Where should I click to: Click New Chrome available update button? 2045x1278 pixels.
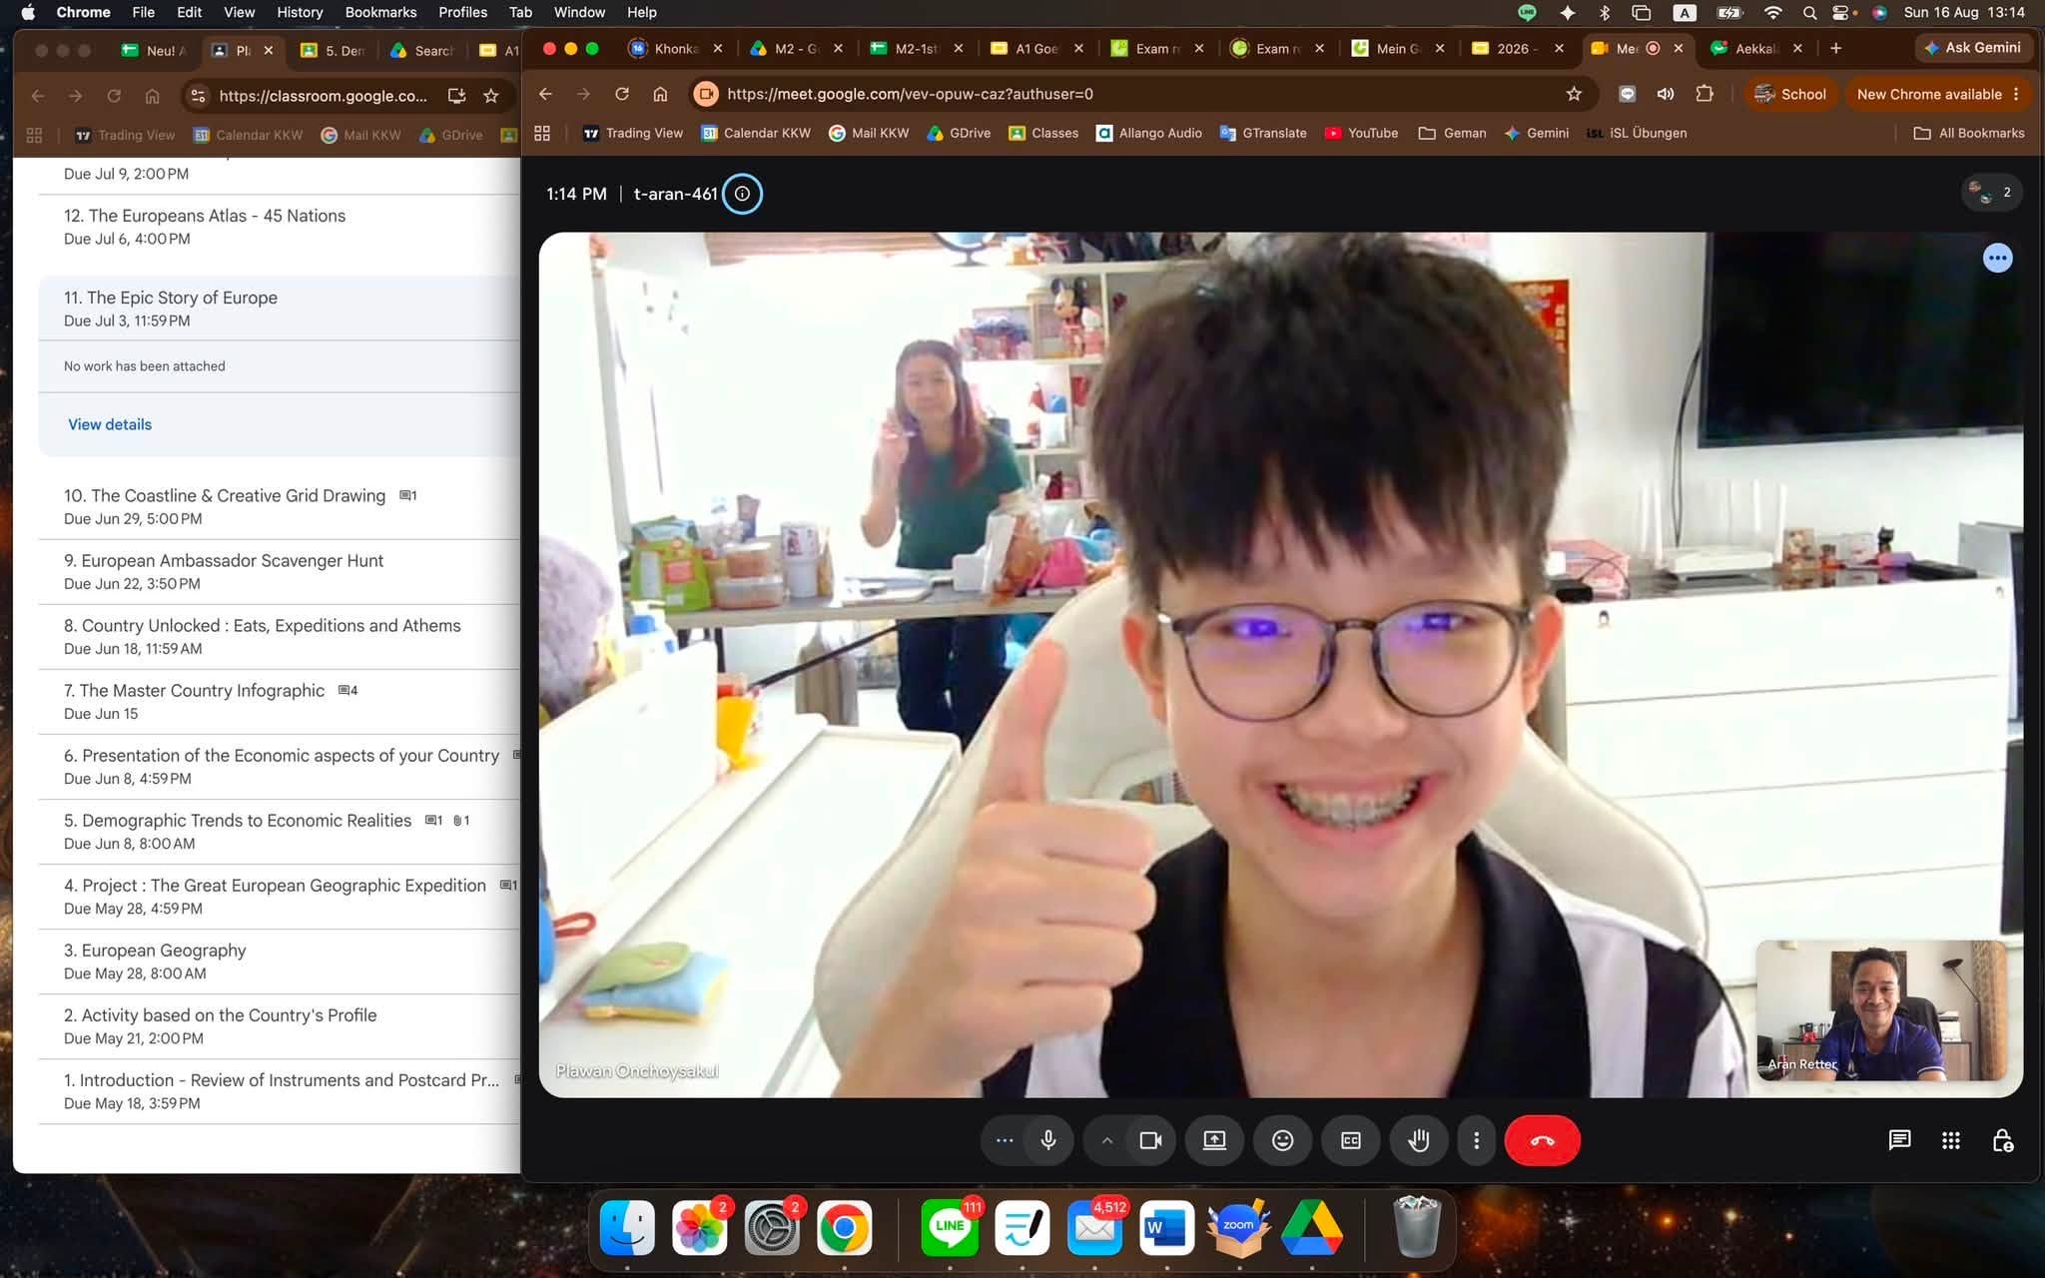tap(1938, 94)
